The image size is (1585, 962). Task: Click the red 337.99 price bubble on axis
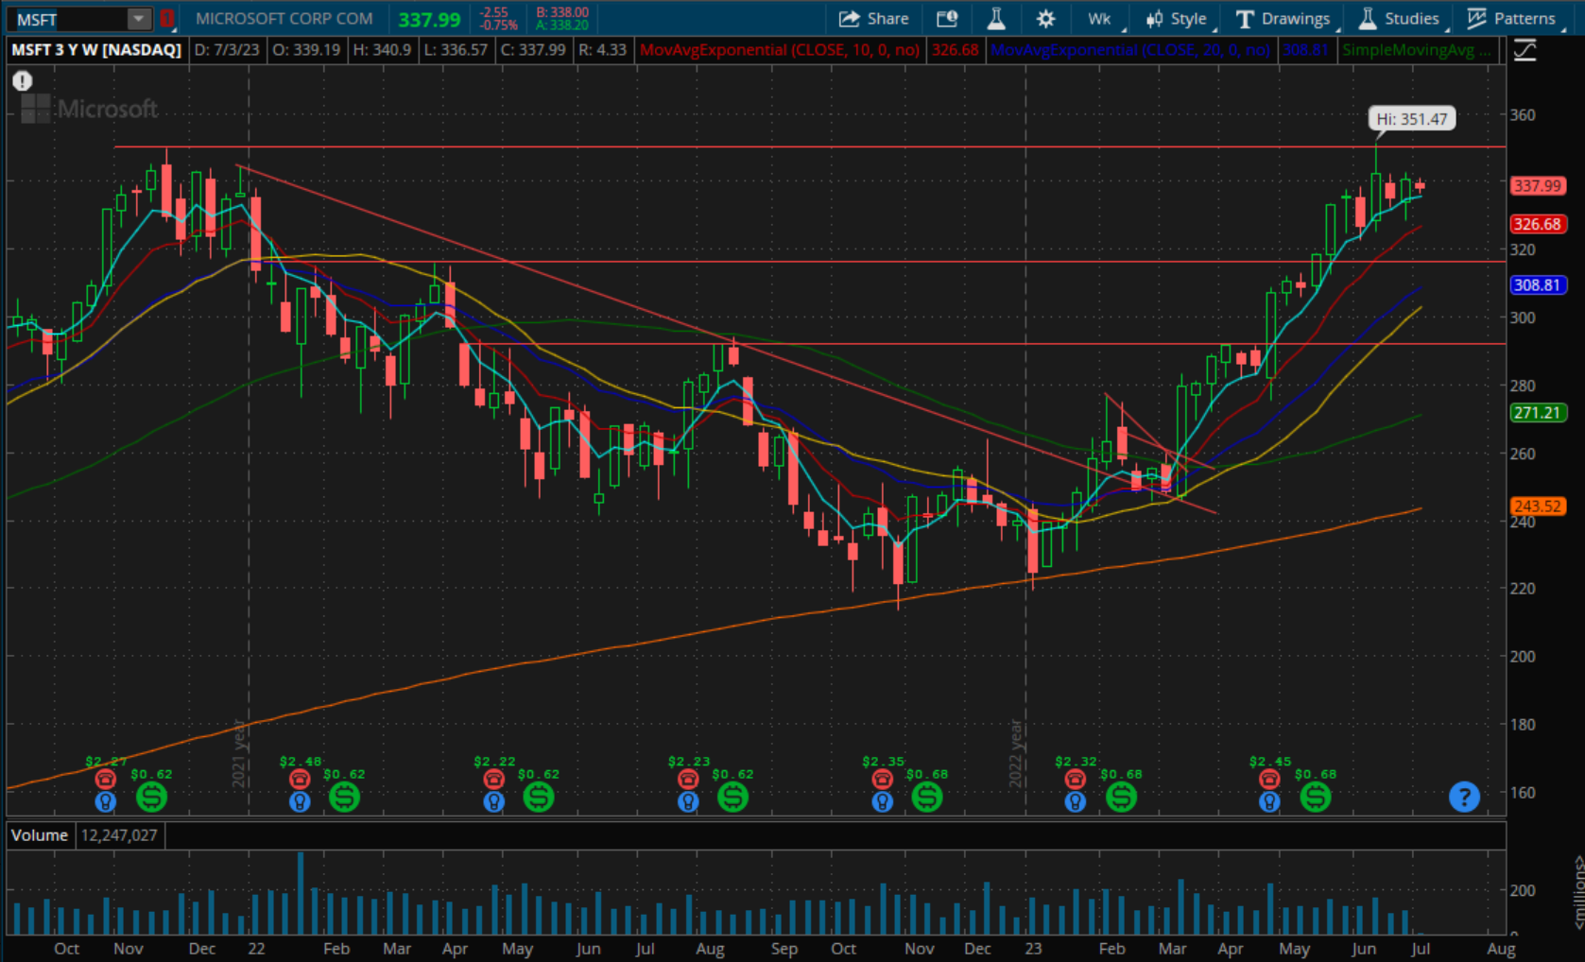(x=1538, y=186)
